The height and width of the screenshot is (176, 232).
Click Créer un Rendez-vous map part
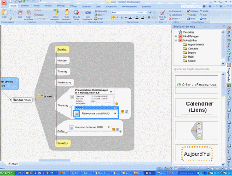[x=197, y=84]
